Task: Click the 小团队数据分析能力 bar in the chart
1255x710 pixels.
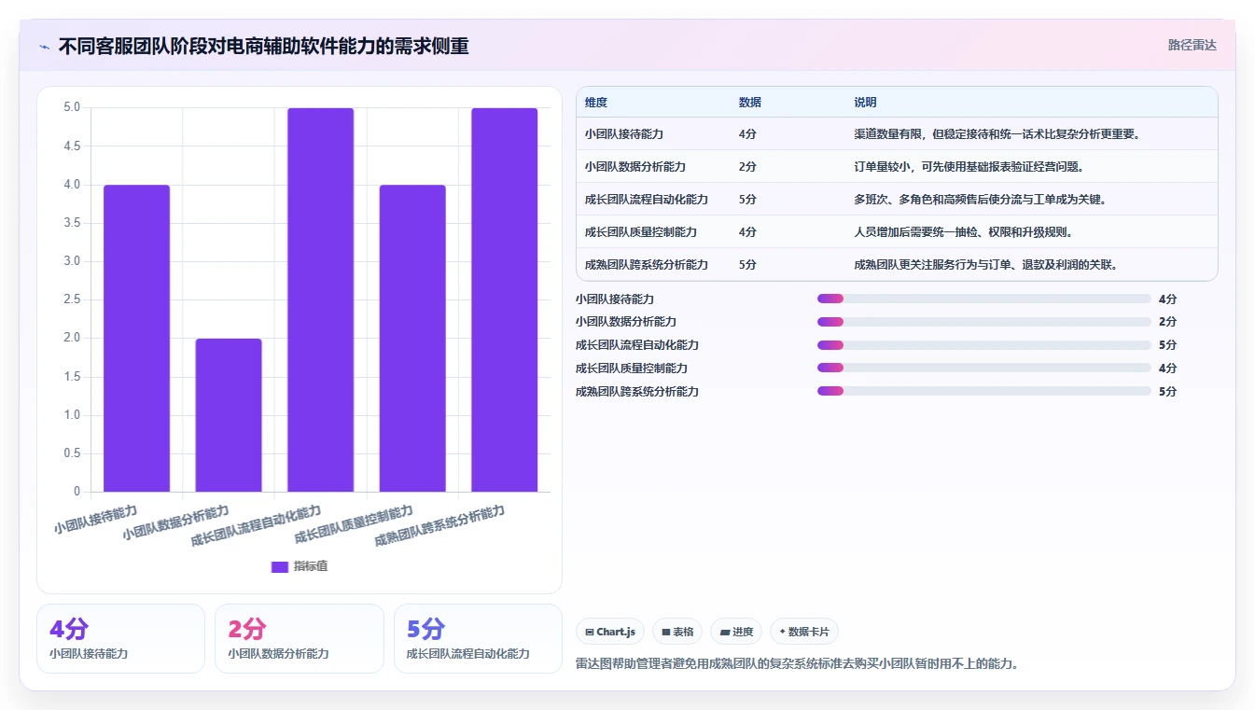Action: pos(229,415)
